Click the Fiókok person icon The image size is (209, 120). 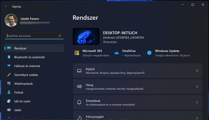9,92
